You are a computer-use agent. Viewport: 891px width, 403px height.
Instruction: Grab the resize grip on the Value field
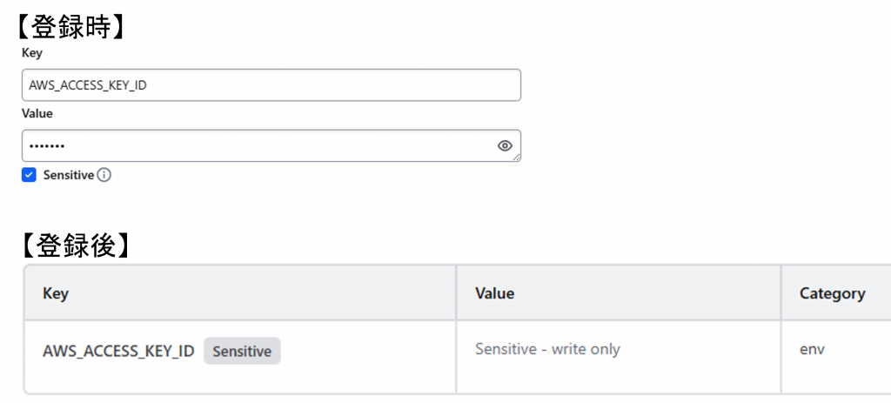[x=517, y=158]
